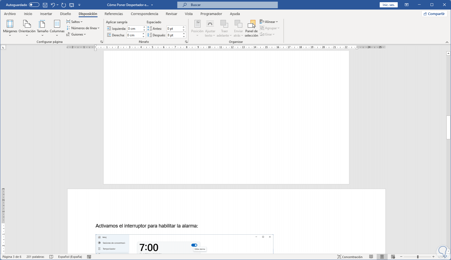Viewport: 451px width, 260px height.
Task: Switch to the Insertar tab
Action: coord(46,14)
